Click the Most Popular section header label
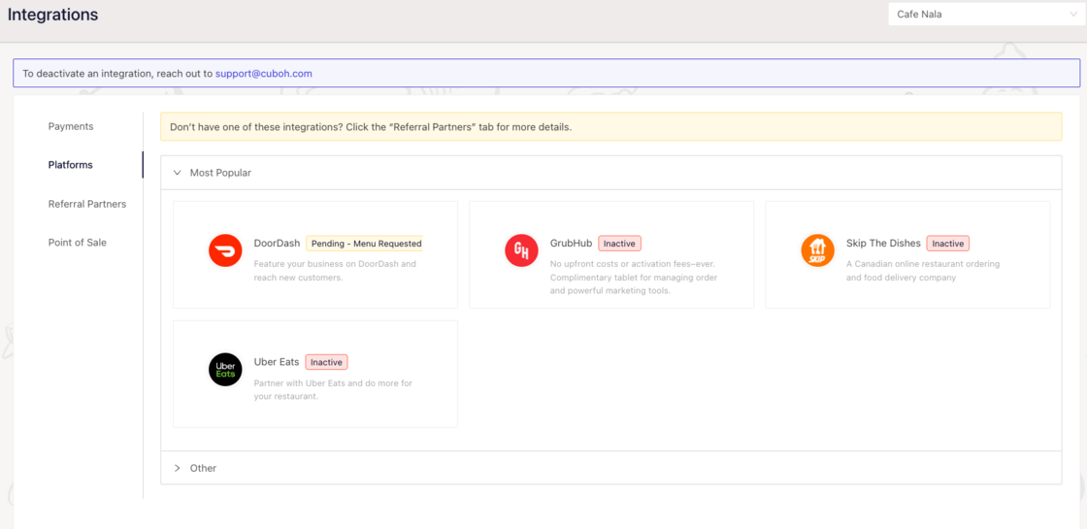This screenshot has height=529, width=1087. click(220, 173)
